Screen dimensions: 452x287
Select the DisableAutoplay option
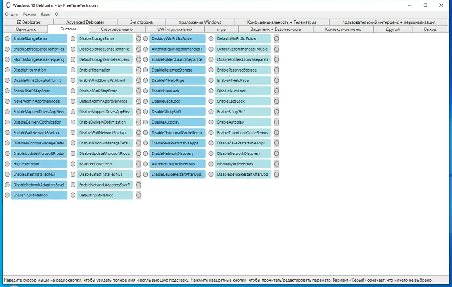pos(146,122)
